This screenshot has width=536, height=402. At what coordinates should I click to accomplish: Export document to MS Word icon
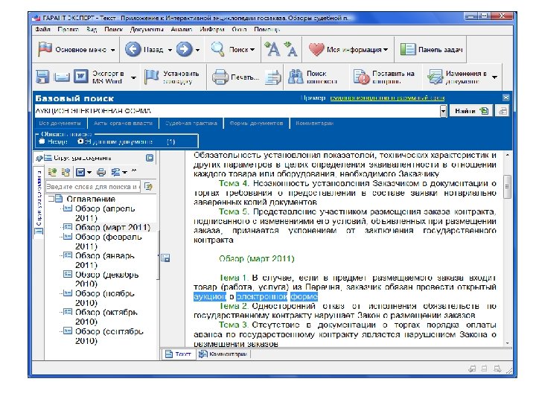(x=81, y=77)
